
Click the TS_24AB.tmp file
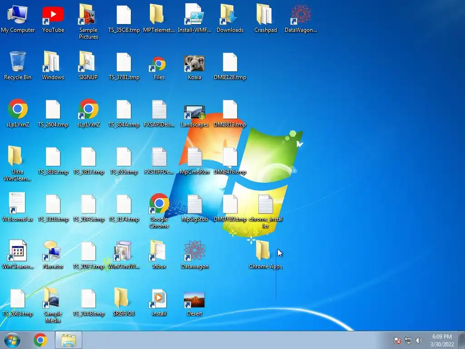click(88, 299)
